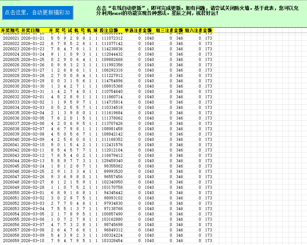
Task: Click the 组六注数 header cell
Action: (x=193, y=30)
